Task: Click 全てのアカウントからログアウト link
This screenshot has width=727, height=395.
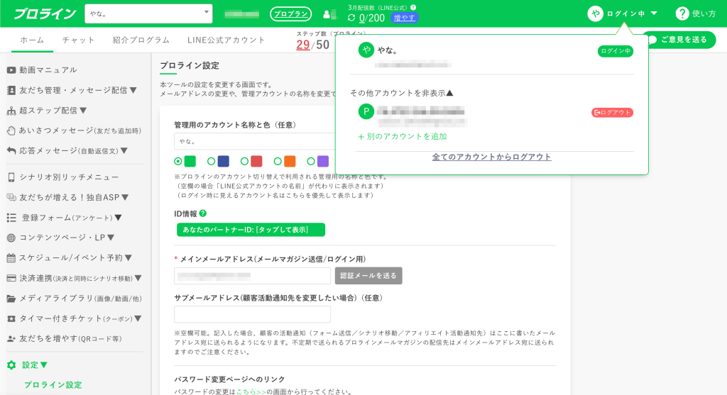Action: [491, 157]
